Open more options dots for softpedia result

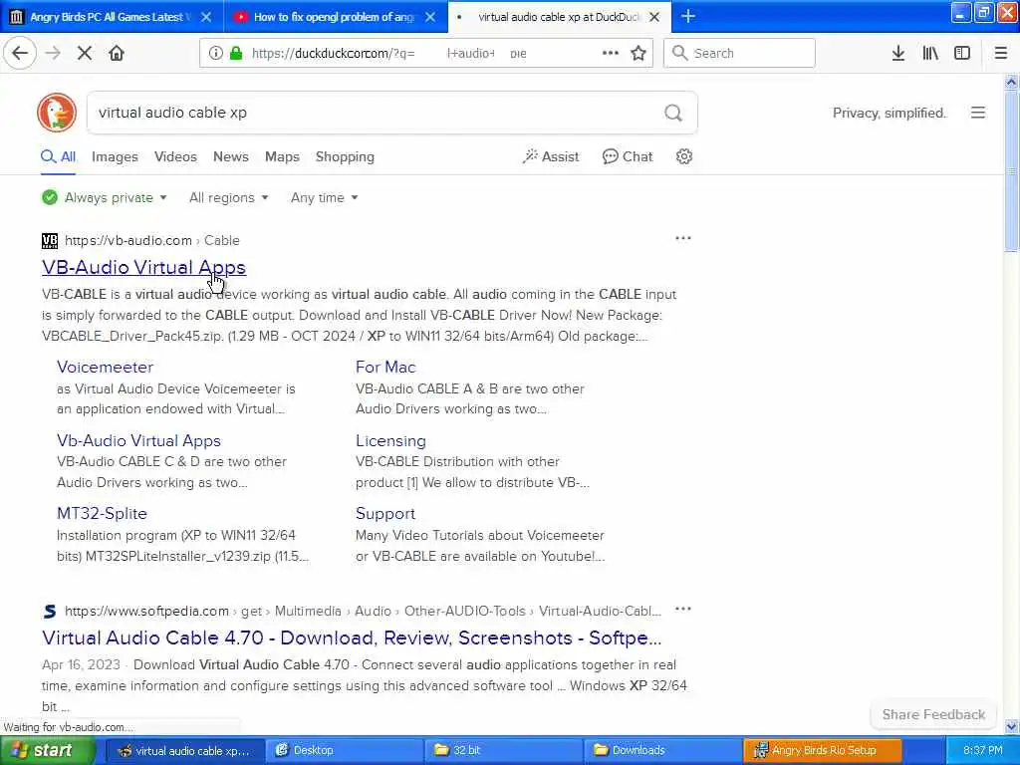click(x=683, y=609)
